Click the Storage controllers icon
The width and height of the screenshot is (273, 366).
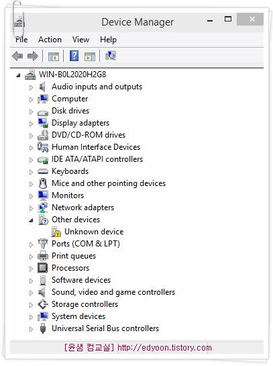click(43, 304)
